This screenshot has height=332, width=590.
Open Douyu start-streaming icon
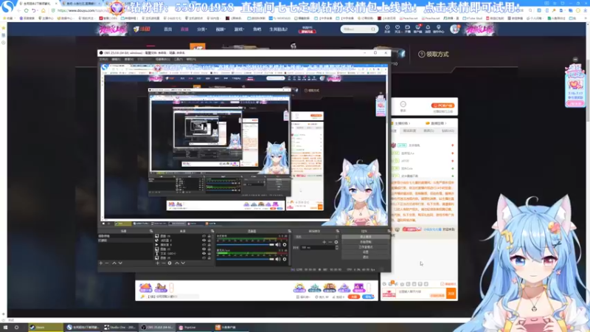(407, 29)
